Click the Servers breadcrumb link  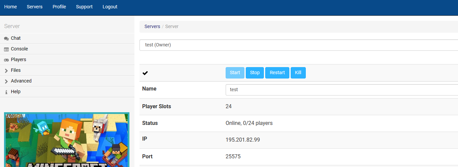[152, 26]
